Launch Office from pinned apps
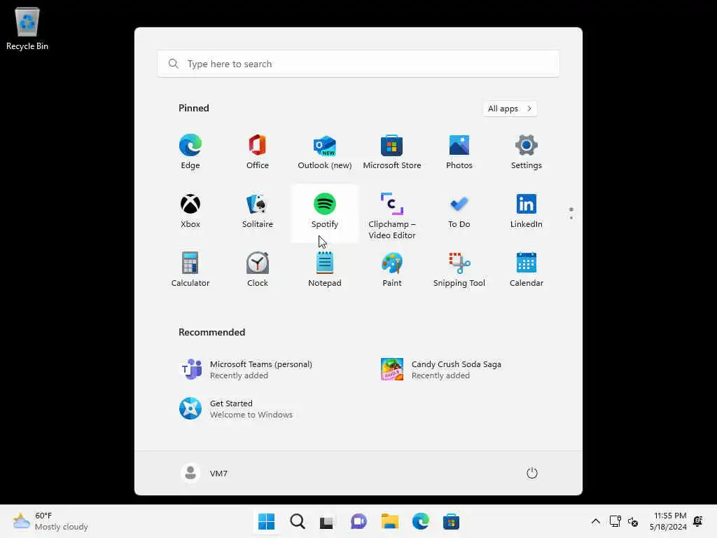This screenshot has height=538, width=717. point(258,152)
